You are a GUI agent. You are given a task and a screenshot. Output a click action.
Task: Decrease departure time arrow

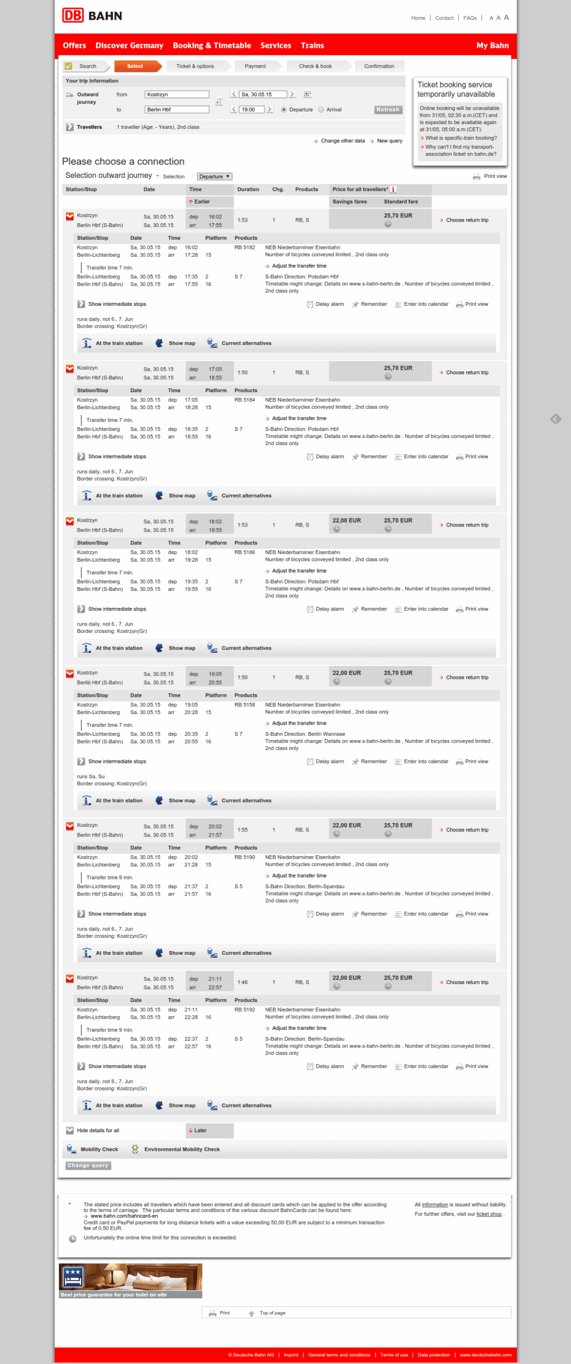click(234, 109)
